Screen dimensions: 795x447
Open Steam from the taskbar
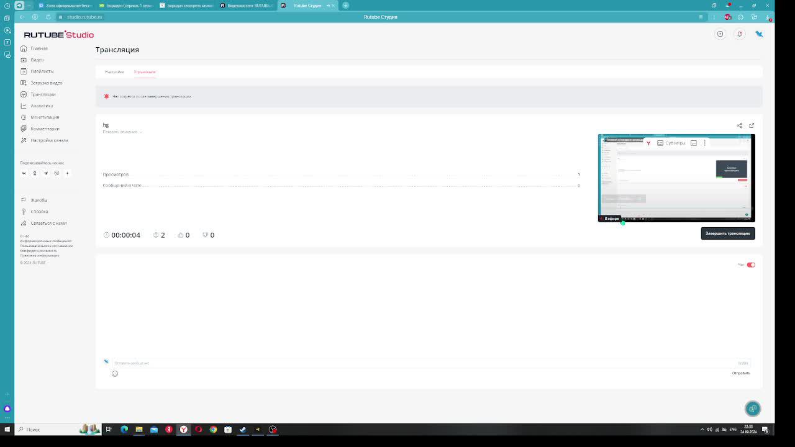pyautogui.click(x=243, y=429)
